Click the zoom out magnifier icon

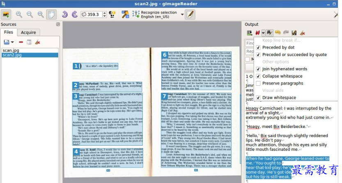tap(30, 14)
